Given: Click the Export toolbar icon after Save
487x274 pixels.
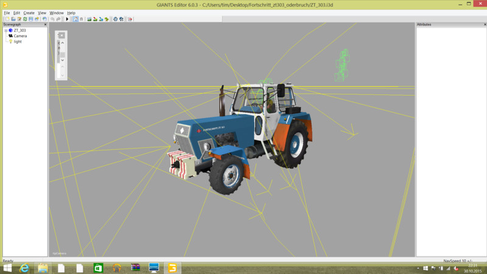Looking at the screenshot, I should pyautogui.click(x=37, y=19).
